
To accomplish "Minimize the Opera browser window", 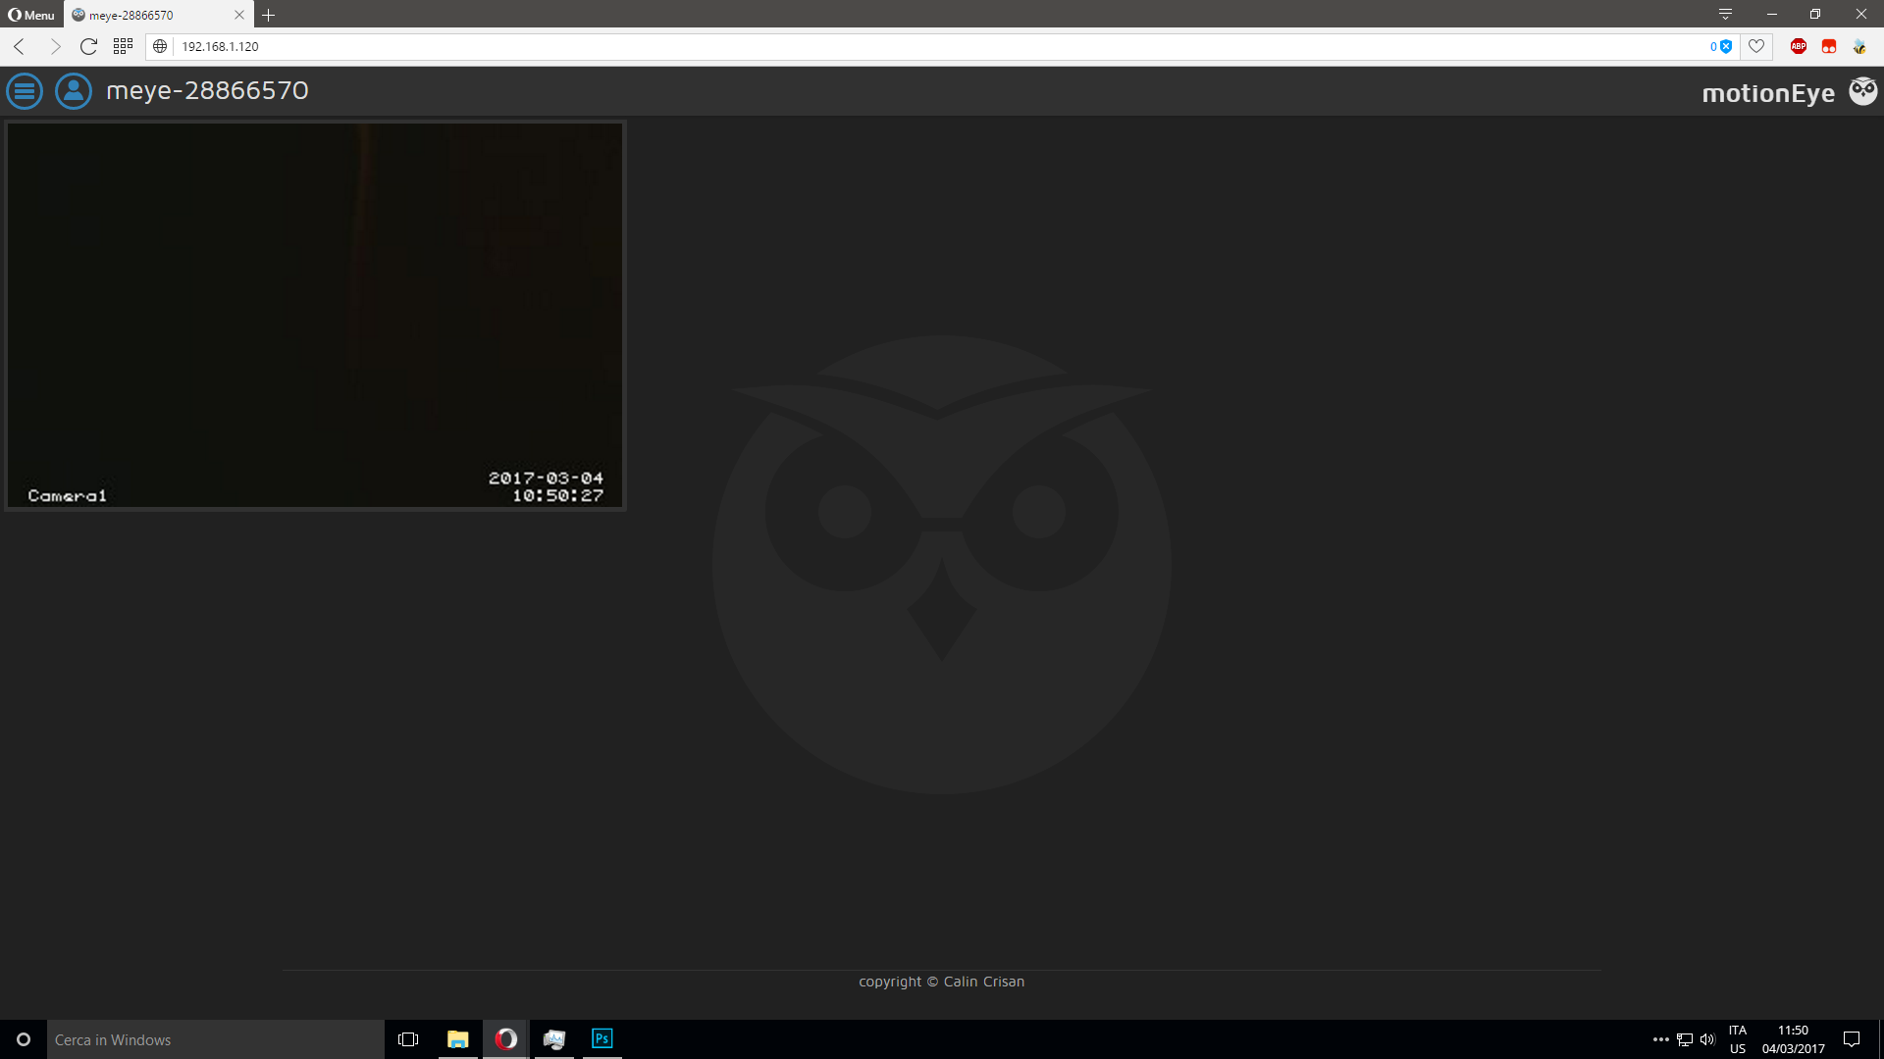I will pos(1771,14).
